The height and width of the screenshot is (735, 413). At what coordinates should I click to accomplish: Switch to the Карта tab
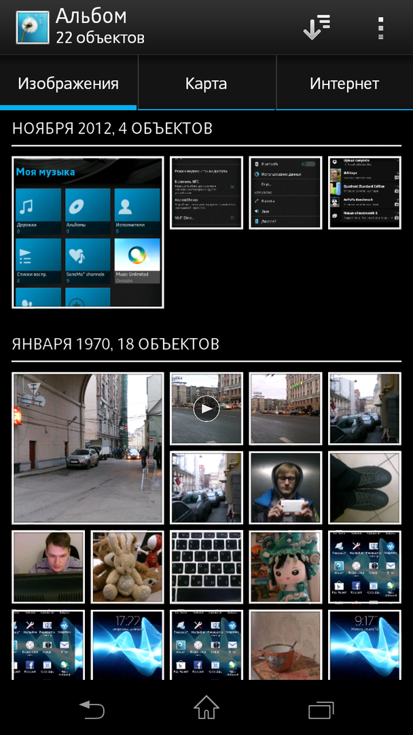[206, 84]
